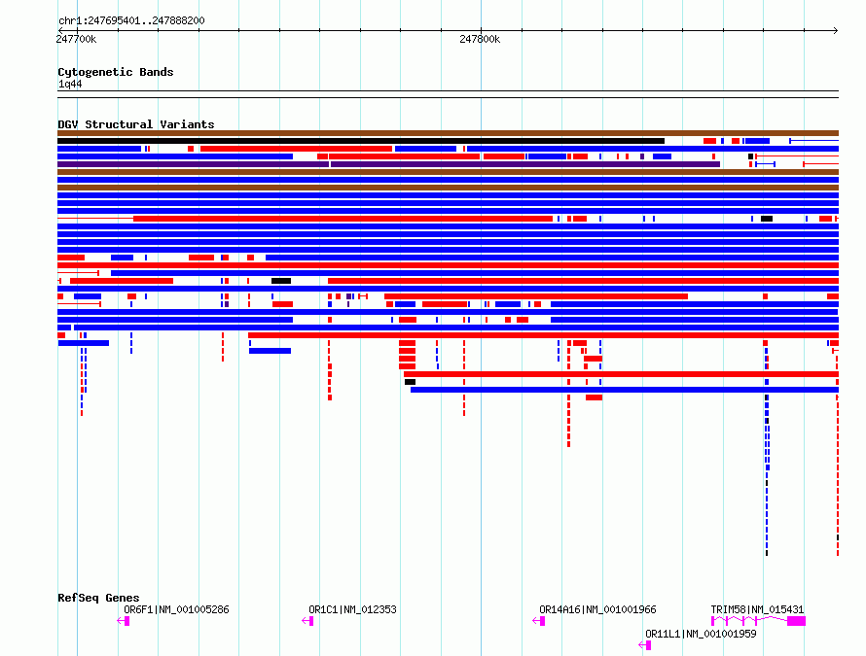Click the OR14A16 gene glyph

click(x=539, y=621)
